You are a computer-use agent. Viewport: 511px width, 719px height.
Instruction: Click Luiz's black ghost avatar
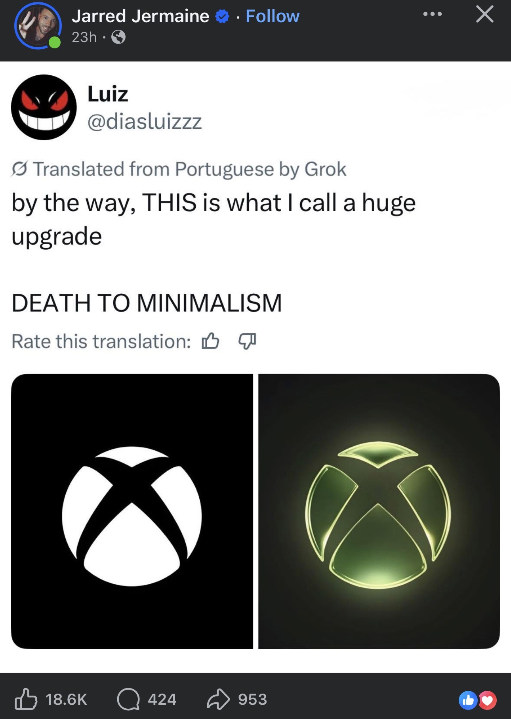point(44,107)
